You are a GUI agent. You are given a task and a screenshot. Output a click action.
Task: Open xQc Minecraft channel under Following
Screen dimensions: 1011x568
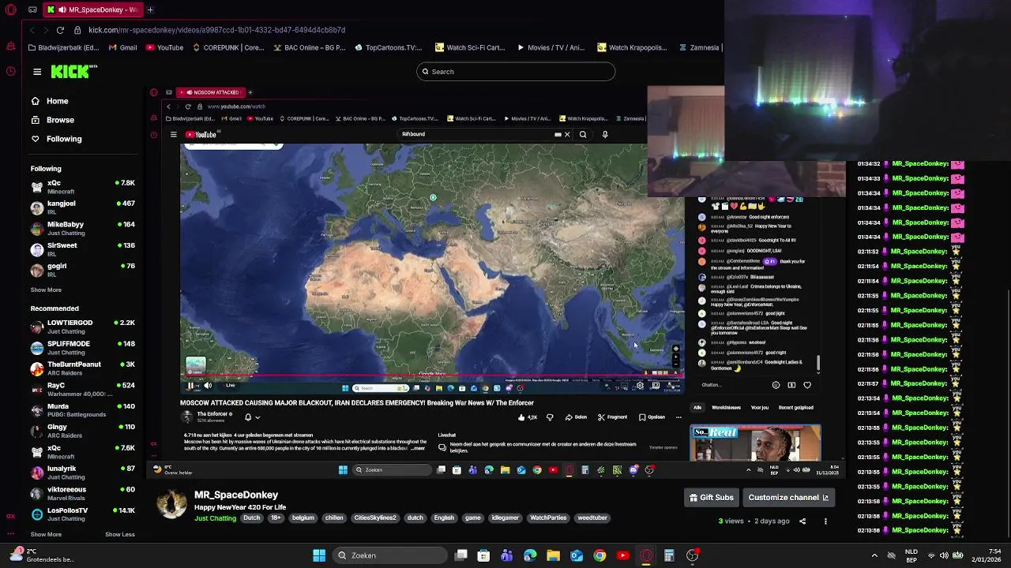click(x=83, y=187)
